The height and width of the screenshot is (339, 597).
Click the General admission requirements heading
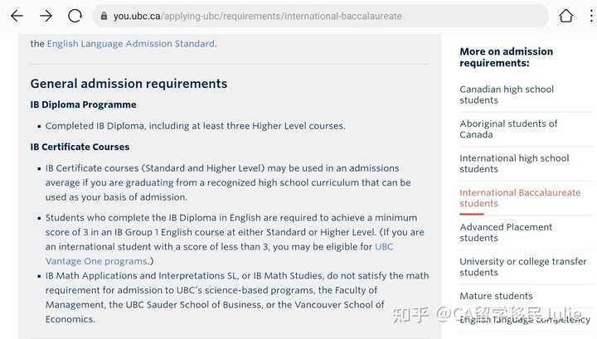[129, 84]
